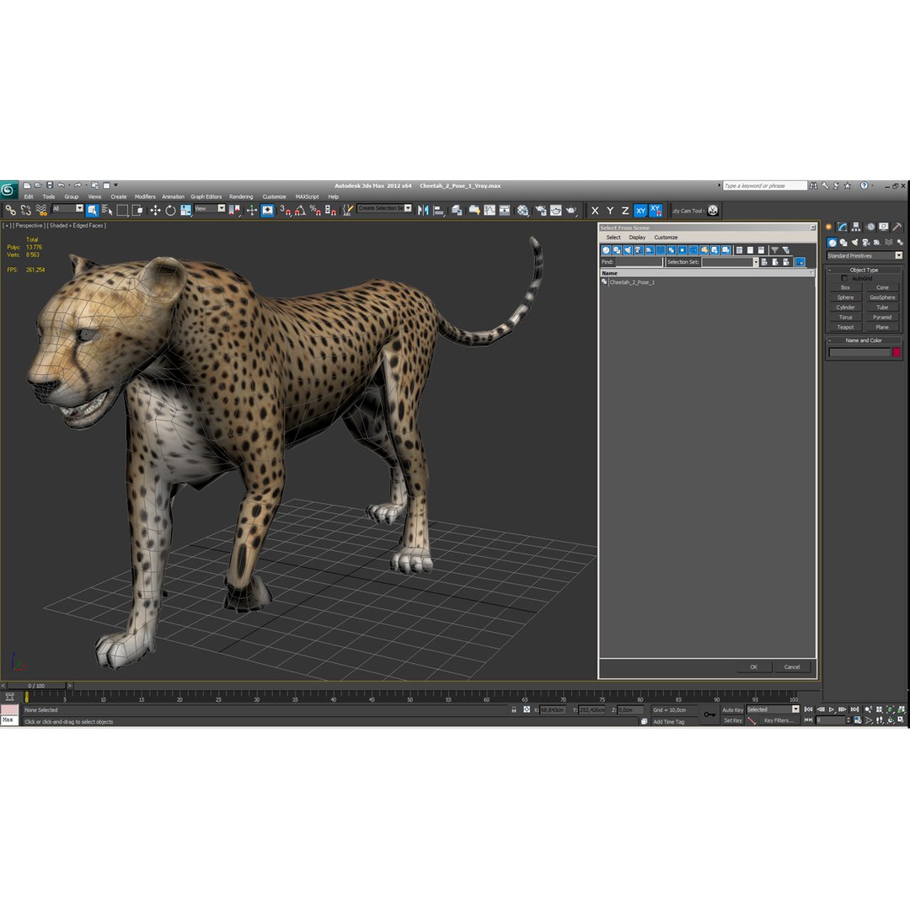This screenshot has height=910, width=910.
Task: Activate the Select Object tool
Action: click(x=93, y=210)
